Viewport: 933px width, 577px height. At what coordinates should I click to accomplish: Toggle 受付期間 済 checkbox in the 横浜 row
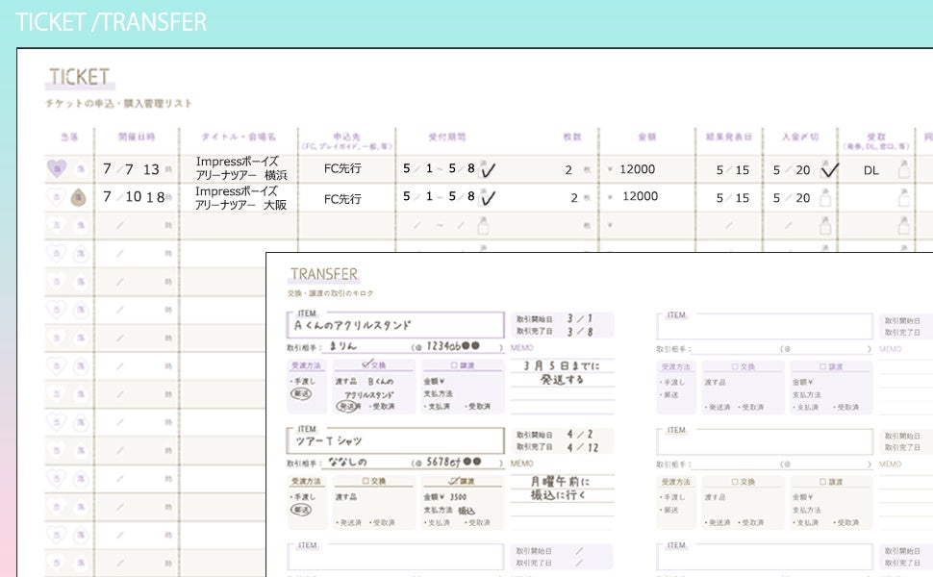(485, 170)
